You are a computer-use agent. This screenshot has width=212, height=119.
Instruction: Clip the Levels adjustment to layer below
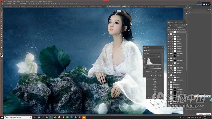pyautogui.click(x=151, y=76)
